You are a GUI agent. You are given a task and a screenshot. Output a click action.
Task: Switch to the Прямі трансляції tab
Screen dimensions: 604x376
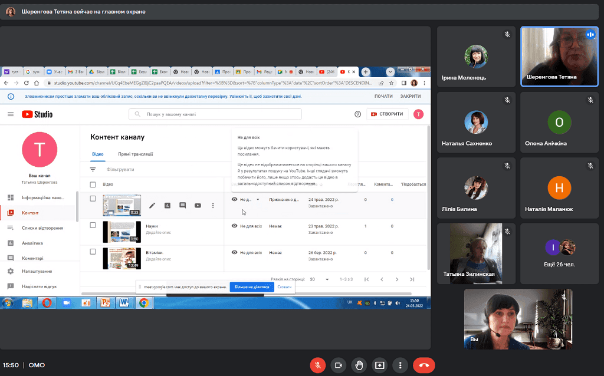[136, 154]
